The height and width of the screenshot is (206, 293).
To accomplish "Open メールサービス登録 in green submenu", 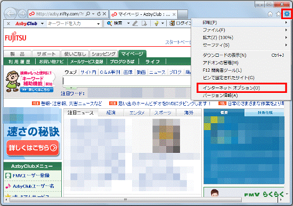I will (x=87, y=62).
